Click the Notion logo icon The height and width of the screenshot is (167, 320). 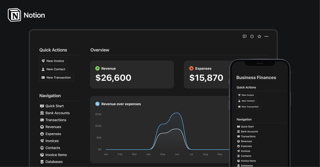click(x=14, y=15)
